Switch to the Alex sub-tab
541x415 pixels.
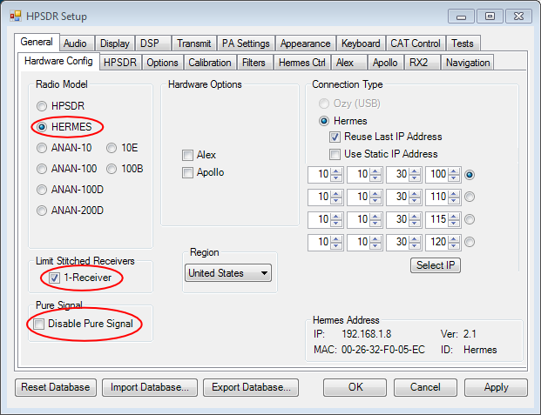(x=348, y=63)
